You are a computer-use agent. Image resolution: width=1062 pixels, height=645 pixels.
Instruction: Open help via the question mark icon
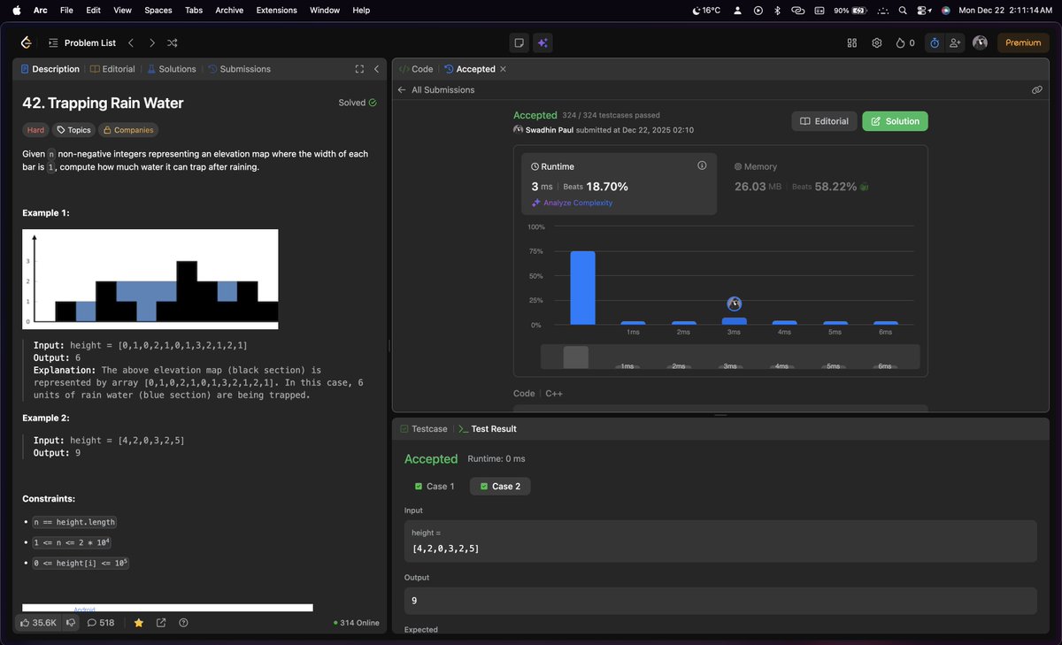(183, 623)
